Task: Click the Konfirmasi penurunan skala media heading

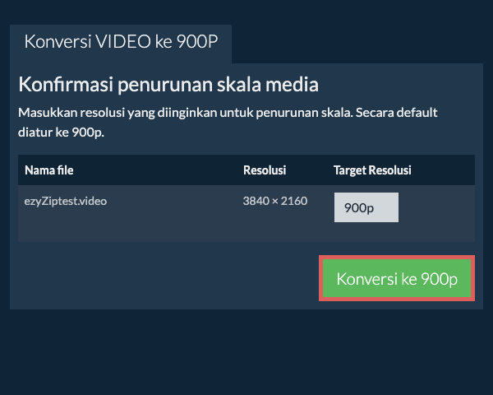Action: (x=168, y=84)
